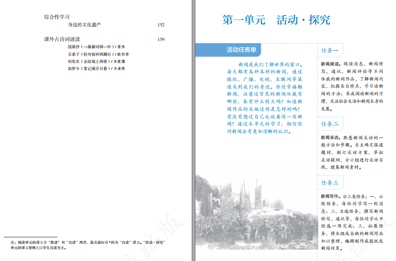
Task: Select the poem entry 相见欢 by 朱敦儒
Action: (96, 61)
